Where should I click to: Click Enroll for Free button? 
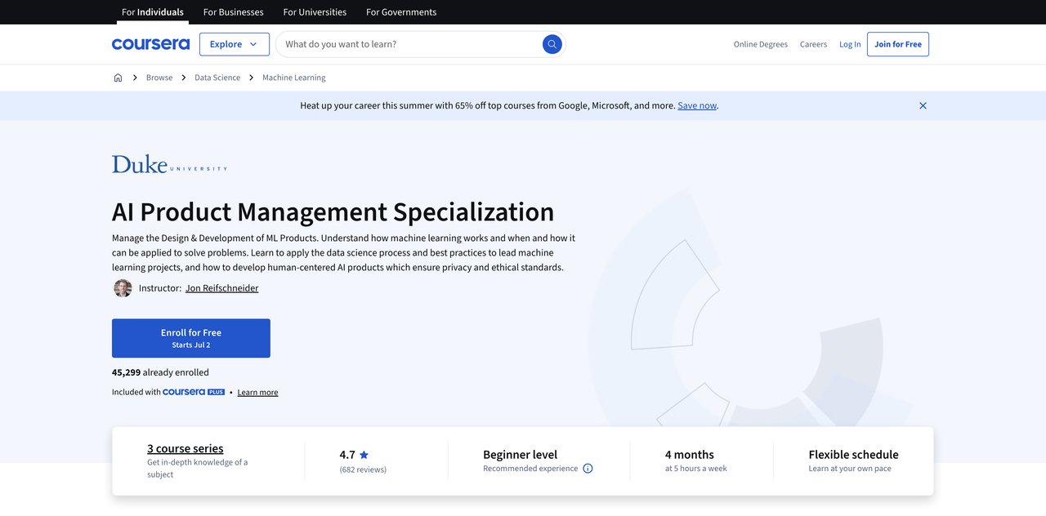[191, 338]
